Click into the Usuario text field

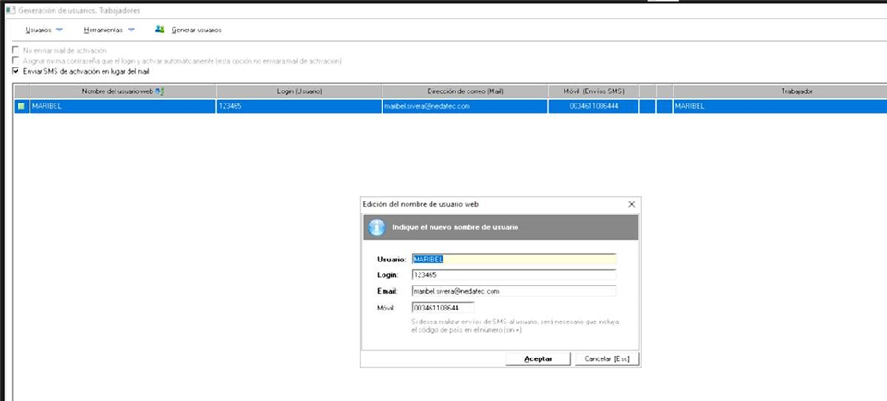coord(513,260)
